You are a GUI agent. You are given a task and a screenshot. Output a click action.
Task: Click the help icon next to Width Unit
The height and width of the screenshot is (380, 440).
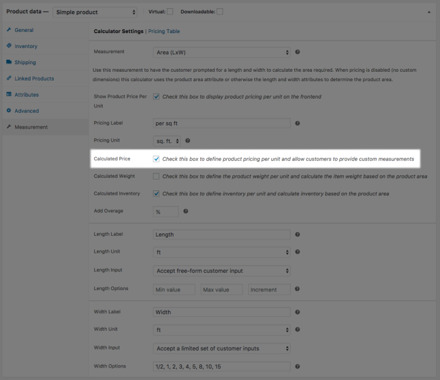pyautogui.click(x=297, y=329)
